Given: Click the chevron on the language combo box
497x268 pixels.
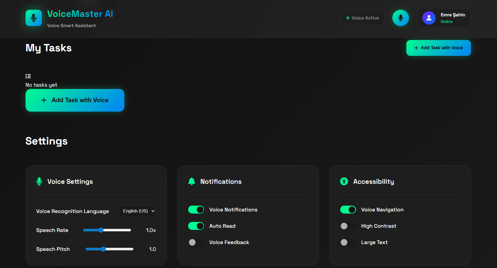Looking at the screenshot, I should (153, 211).
